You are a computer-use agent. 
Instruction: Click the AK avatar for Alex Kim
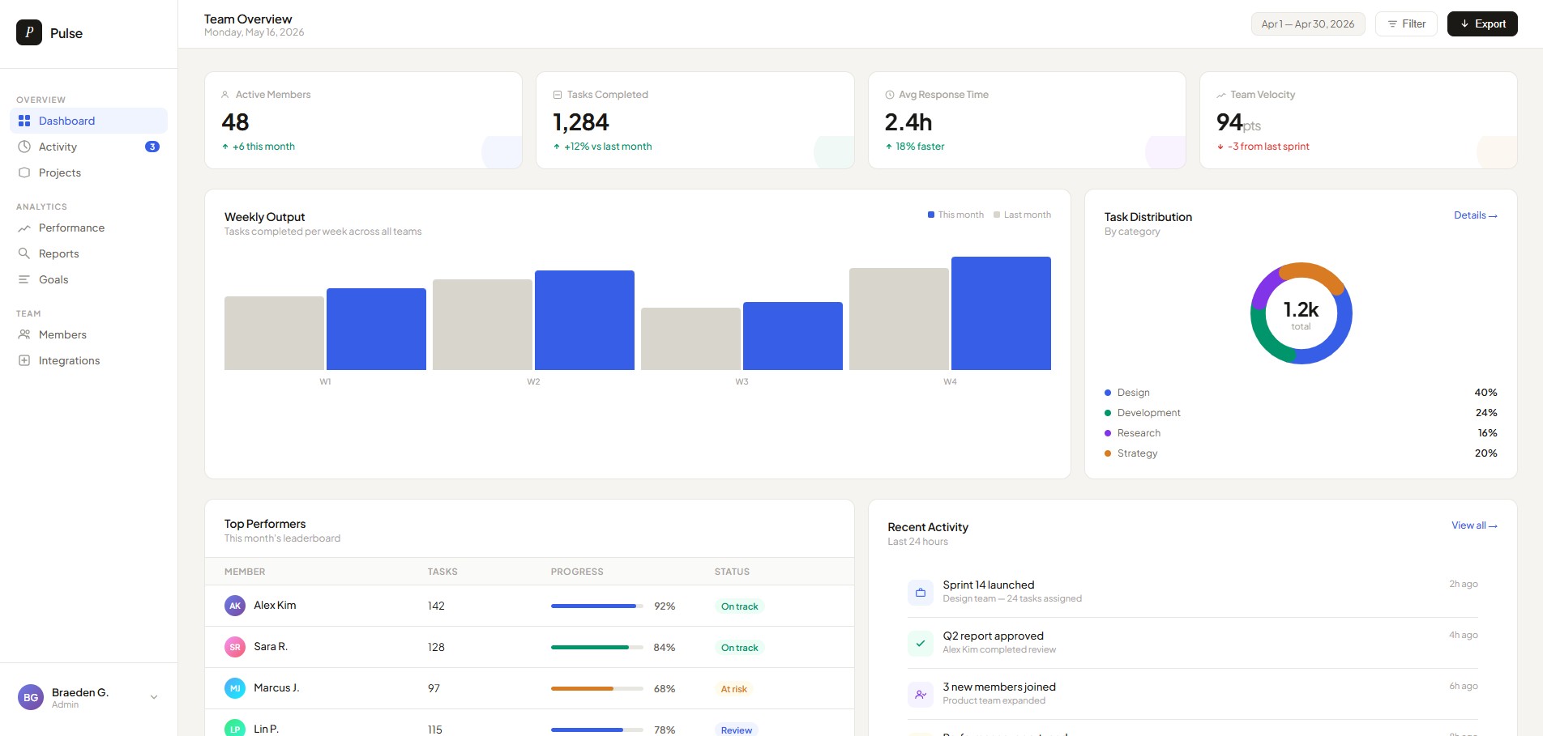[x=235, y=606]
